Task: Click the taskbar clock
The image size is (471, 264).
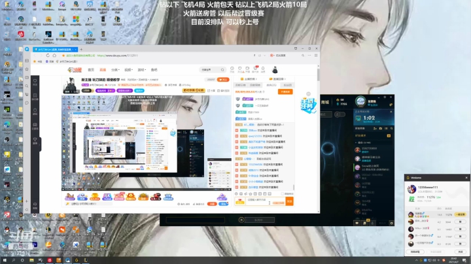Action: click(x=453, y=260)
